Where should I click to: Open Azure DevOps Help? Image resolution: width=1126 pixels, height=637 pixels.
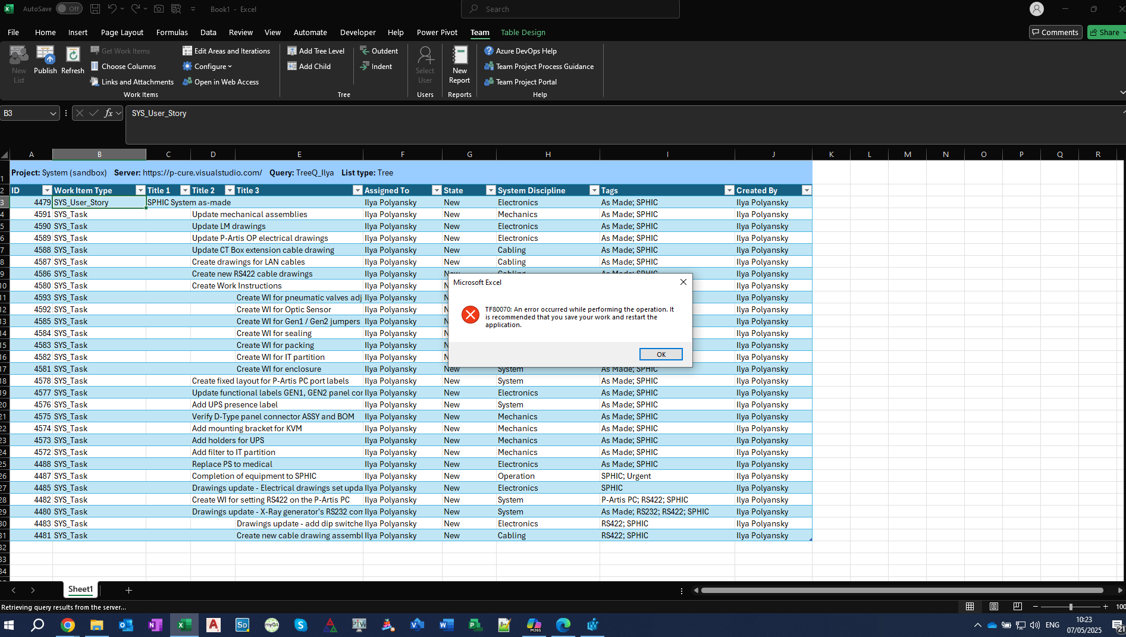[x=520, y=51]
